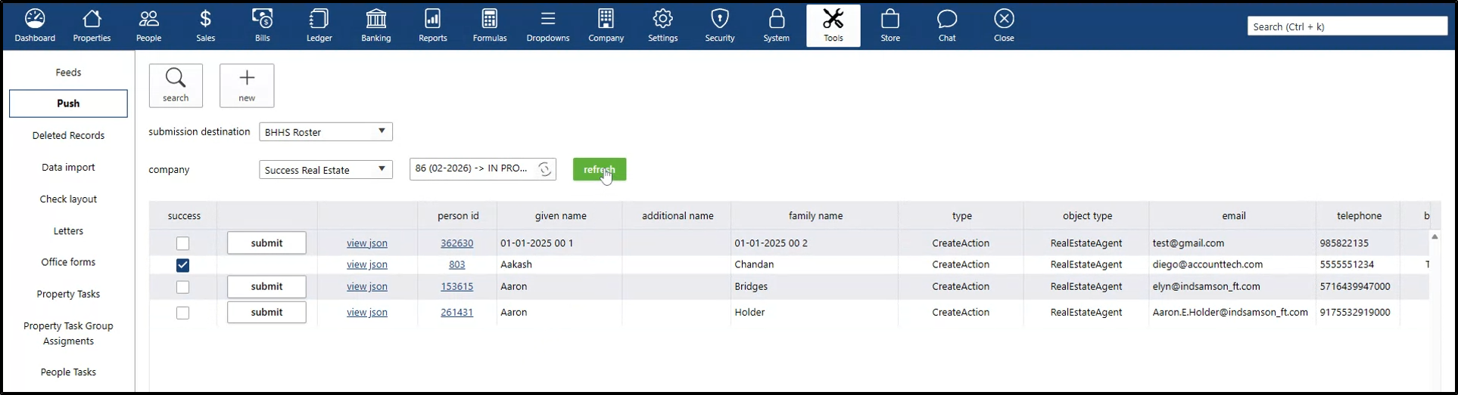Open the 86 (02-2026) period selector
Image resolution: width=1458 pixels, height=395 pixels.
pyautogui.click(x=472, y=168)
